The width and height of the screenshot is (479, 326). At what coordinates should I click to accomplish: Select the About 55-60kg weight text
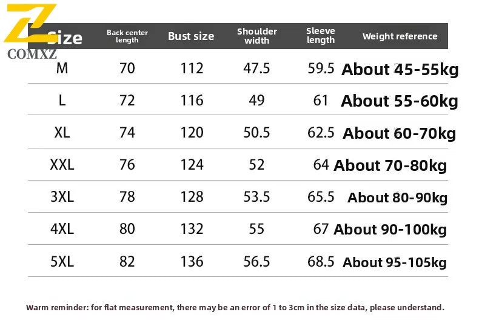click(400, 101)
